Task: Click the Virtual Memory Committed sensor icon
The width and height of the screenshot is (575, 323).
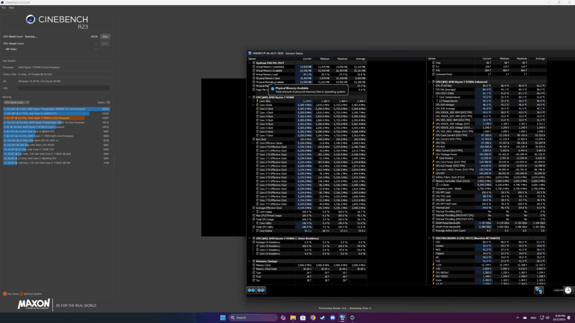Action: tap(253, 67)
